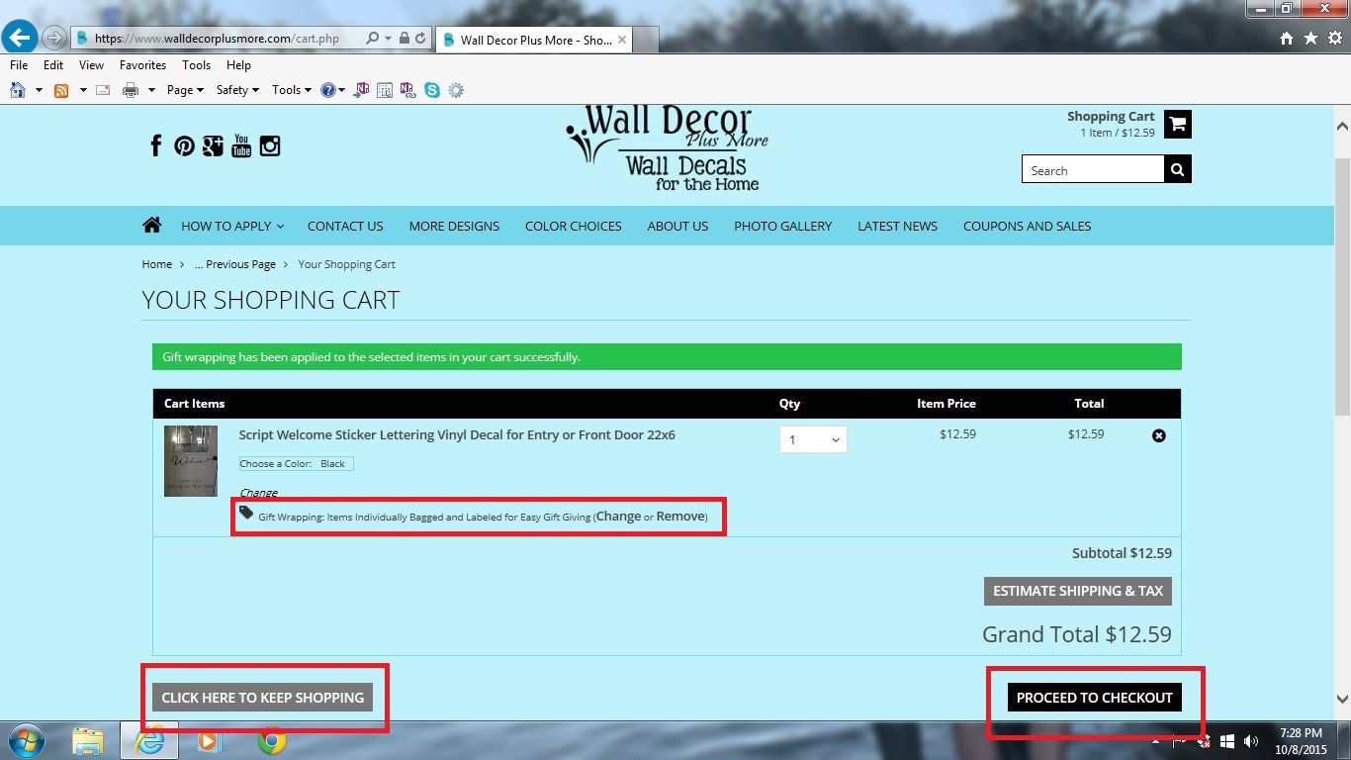Click the Remove gift wrapping link
The height and width of the screenshot is (760, 1351).
[679, 517]
